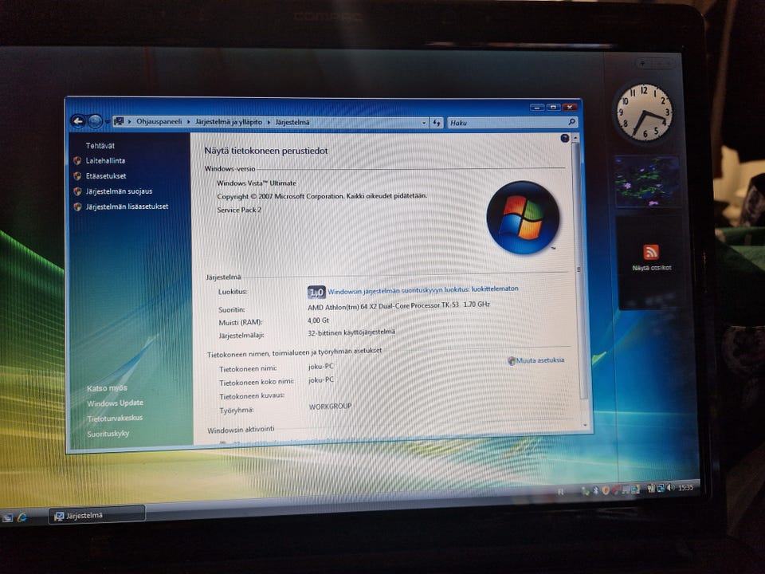Open Järjestelmän suojaus link
The height and width of the screenshot is (574, 765).
point(119,191)
